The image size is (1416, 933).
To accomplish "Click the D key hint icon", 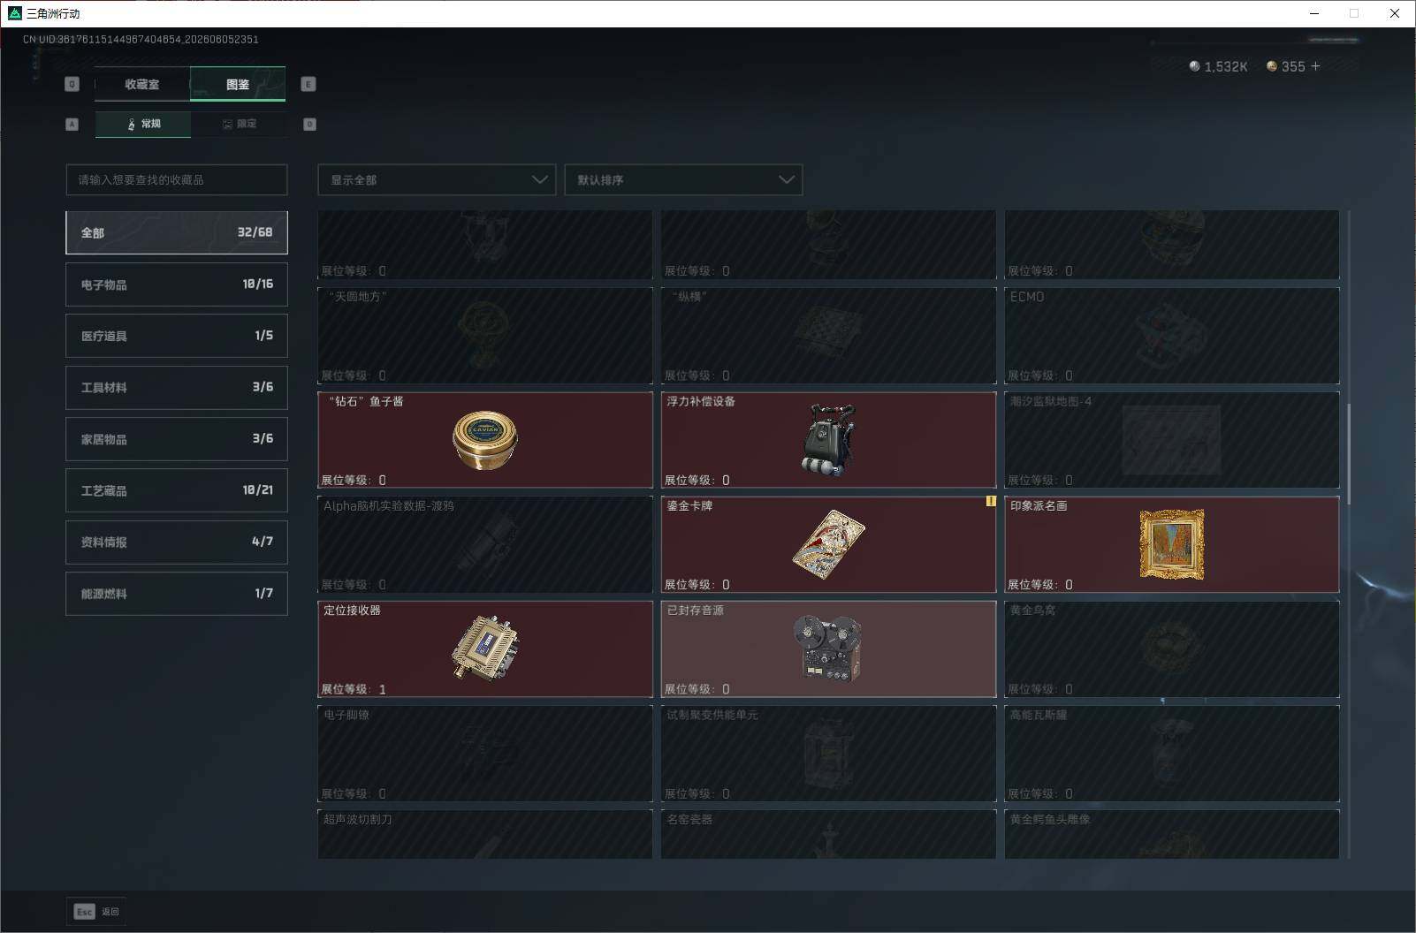I will click(x=309, y=124).
